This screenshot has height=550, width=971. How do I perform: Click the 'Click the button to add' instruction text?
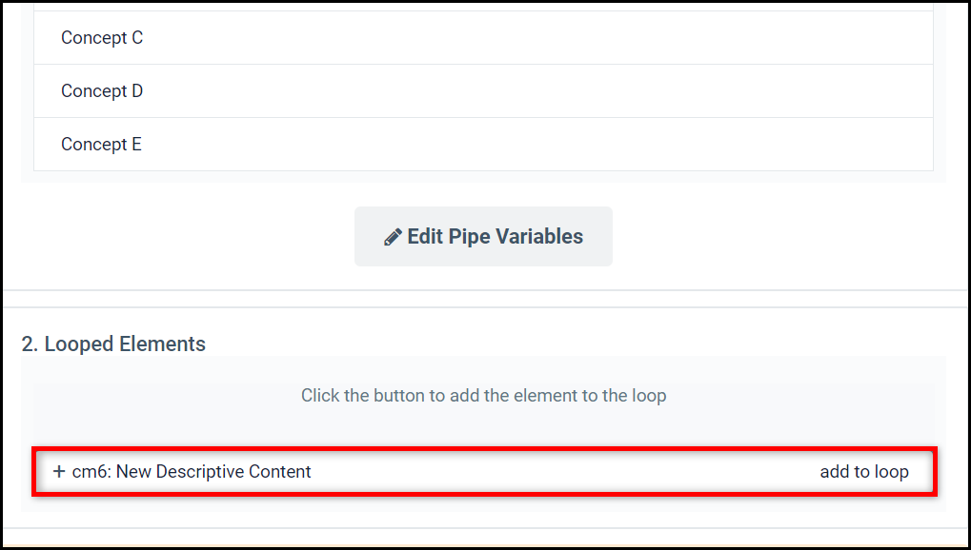click(x=483, y=395)
